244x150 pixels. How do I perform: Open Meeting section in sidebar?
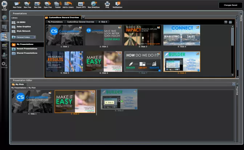coord(4,27)
